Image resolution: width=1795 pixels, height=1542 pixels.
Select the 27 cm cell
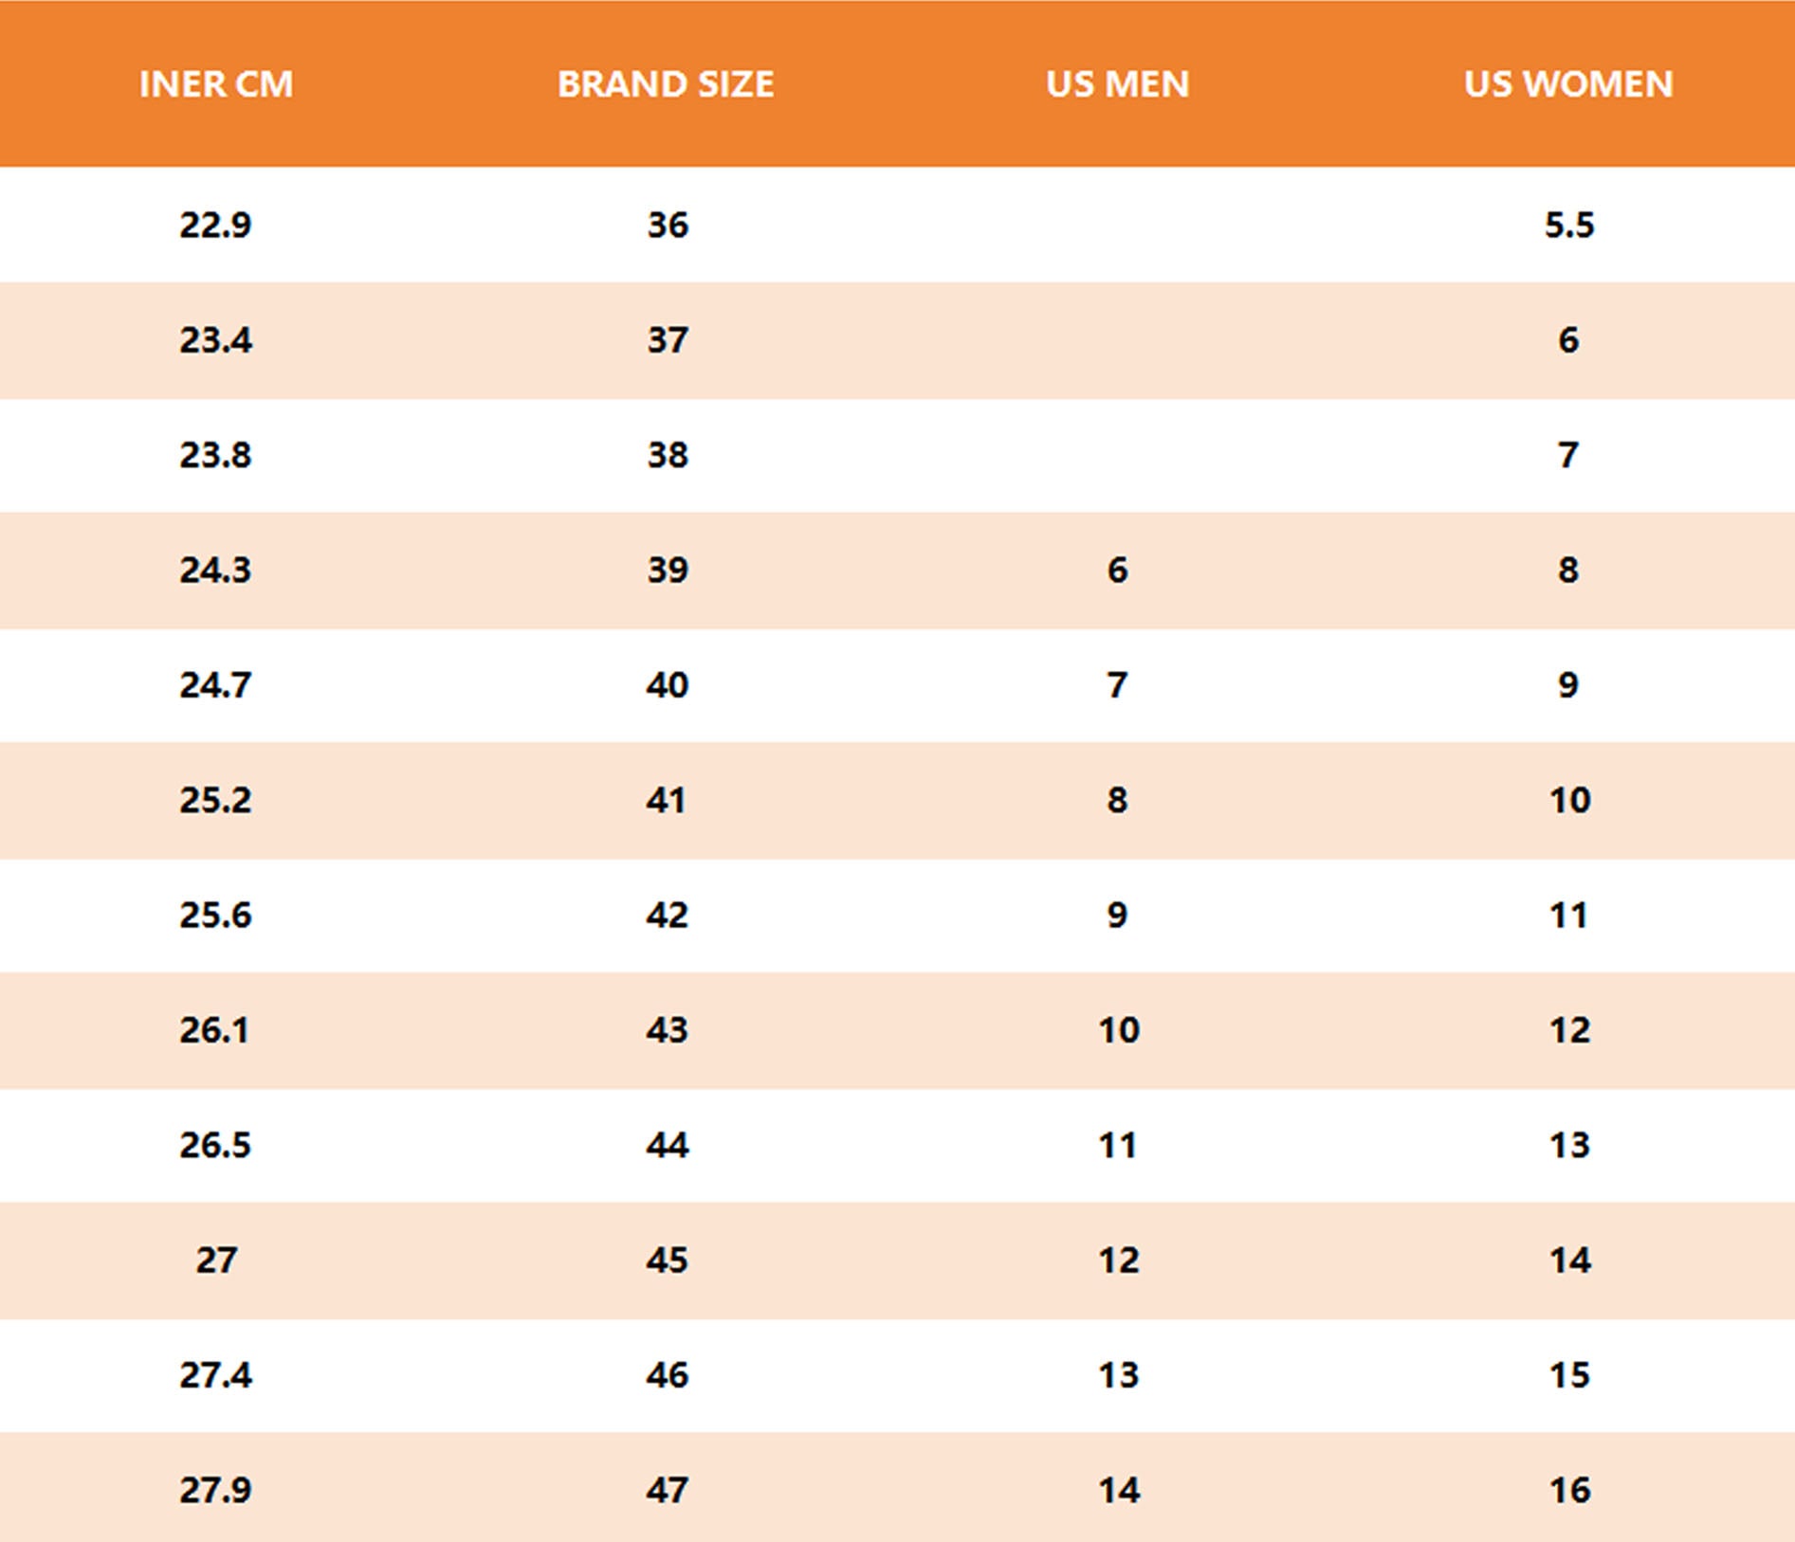216,1261
